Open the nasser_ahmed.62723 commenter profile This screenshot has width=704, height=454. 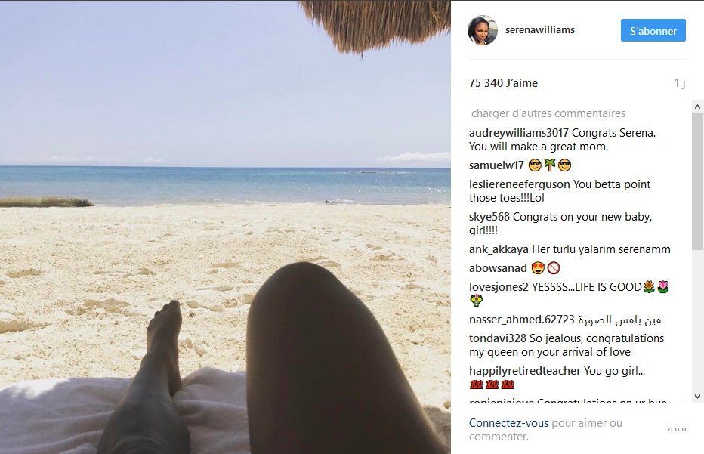522,320
